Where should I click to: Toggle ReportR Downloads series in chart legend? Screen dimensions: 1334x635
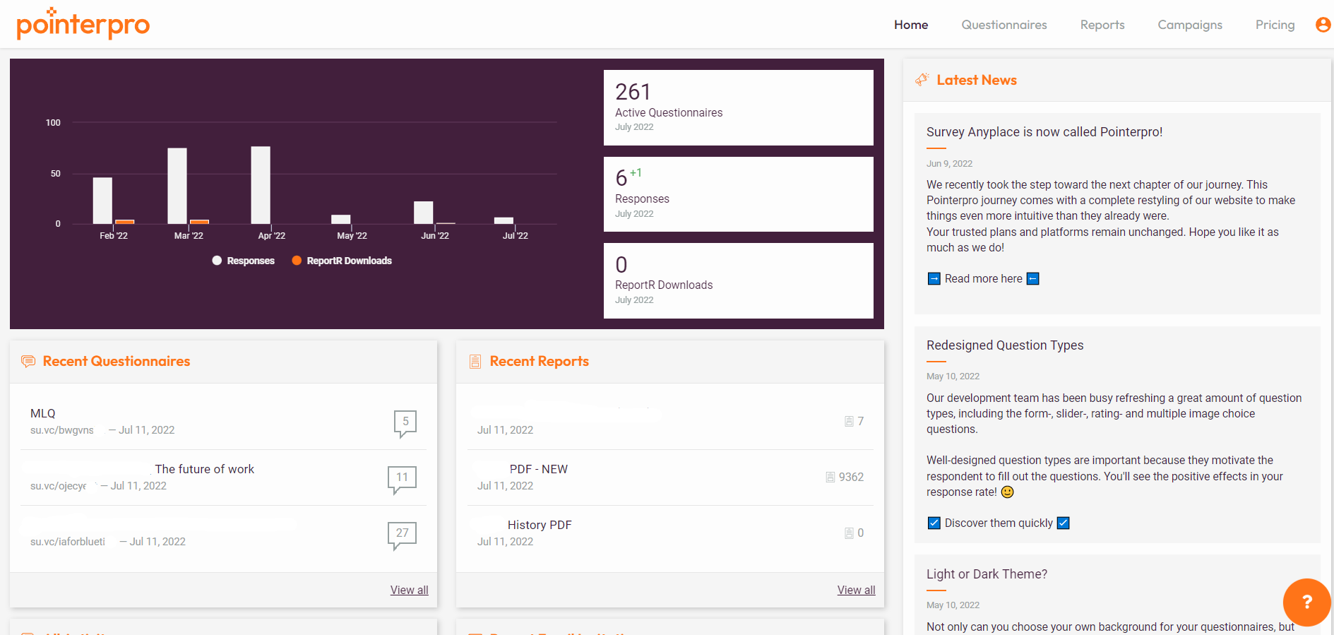[x=342, y=261]
